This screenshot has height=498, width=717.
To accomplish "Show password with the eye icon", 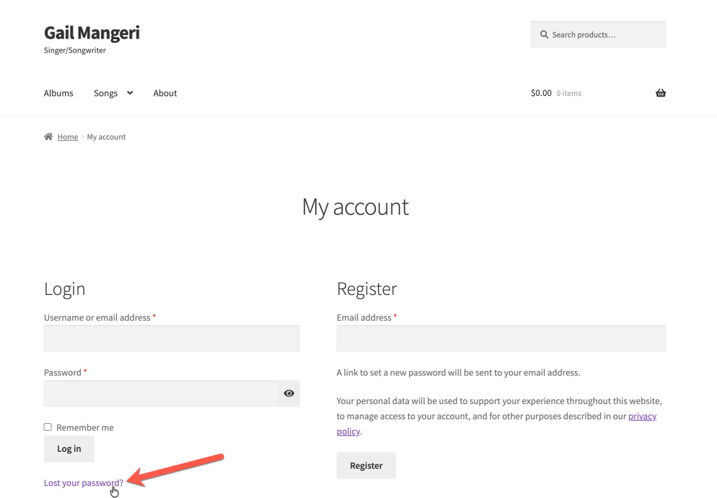I will pos(288,394).
